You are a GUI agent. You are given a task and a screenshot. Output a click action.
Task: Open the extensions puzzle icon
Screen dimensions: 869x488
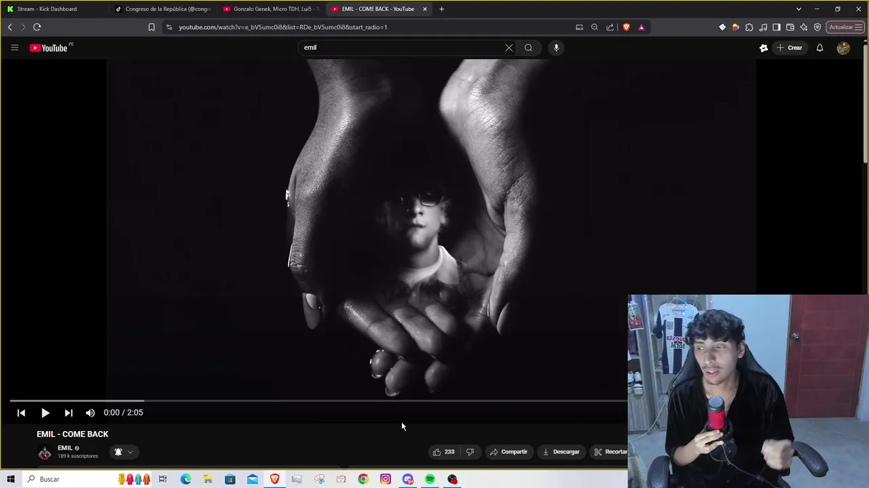click(749, 27)
